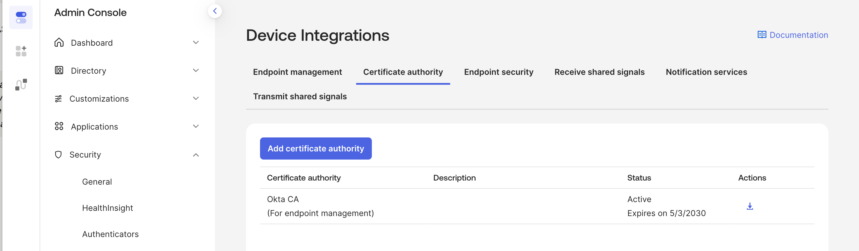Click the (For endpoint management) text
The width and height of the screenshot is (859, 251).
point(321,213)
